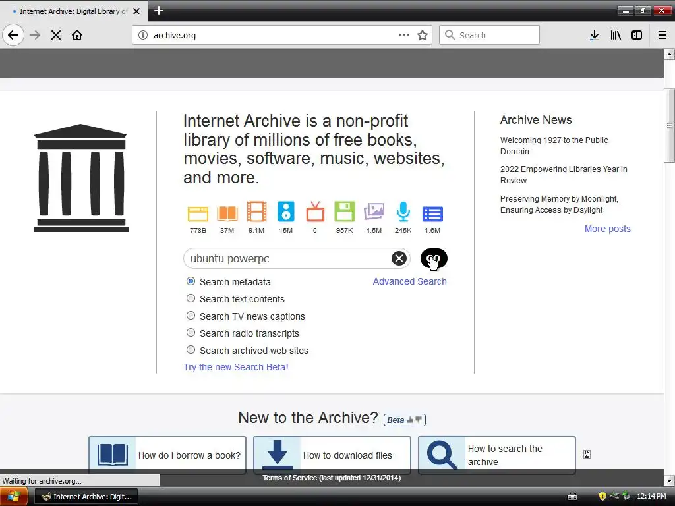This screenshot has height=506, width=675.
Task: Click the small grid icon beside search card
Action: (587, 455)
